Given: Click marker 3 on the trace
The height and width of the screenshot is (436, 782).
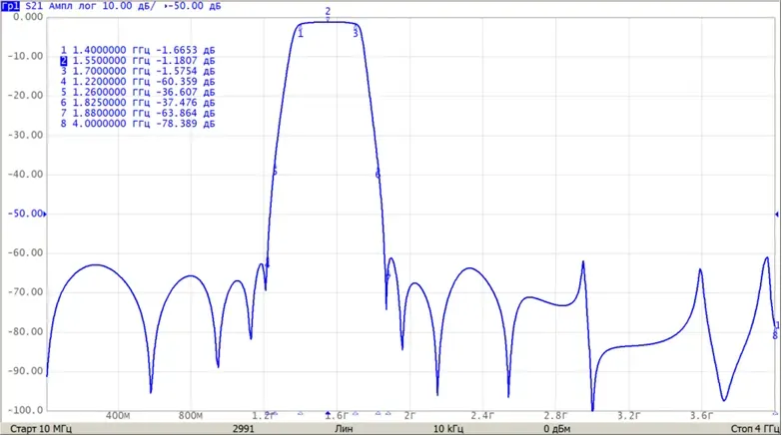Looking at the screenshot, I should (356, 33).
